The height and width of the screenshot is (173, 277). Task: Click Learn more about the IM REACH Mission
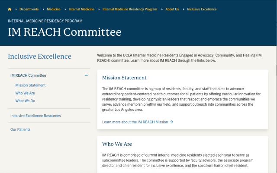click(x=135, y=122)
